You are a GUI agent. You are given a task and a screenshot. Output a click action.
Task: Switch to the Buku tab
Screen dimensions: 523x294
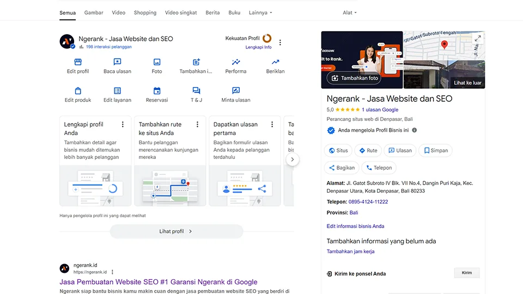[x=234, y=13]
